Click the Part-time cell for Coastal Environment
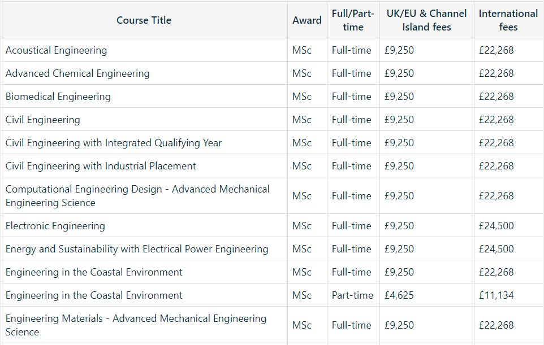 tap(352, 295)
